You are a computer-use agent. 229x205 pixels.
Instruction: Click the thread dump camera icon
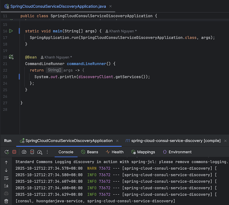tap(24, 152)
